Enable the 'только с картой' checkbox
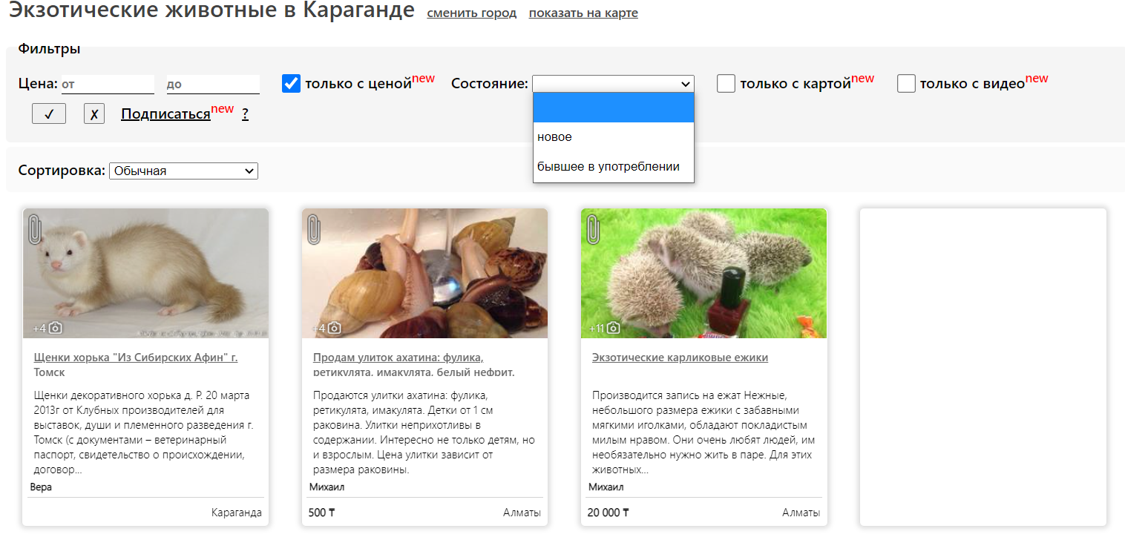 tap(726, 84)
